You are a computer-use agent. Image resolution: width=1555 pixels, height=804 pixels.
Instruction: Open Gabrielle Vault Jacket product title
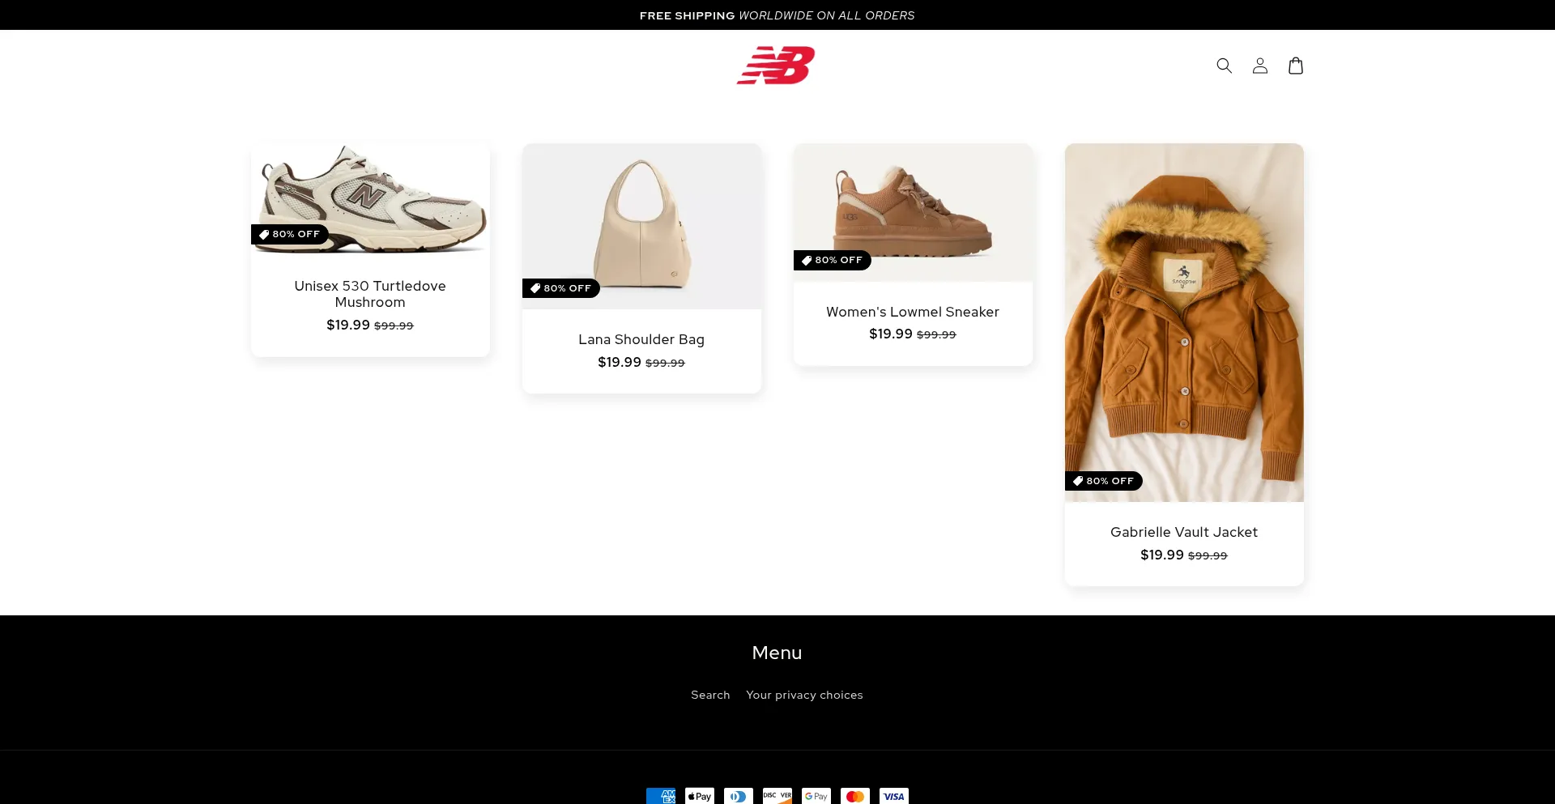(1184, 532)
